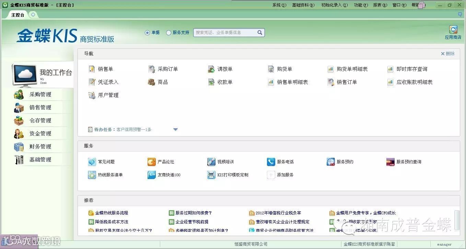The width and height of the screenshot is (466, 249).
Task: Open the 购货单 purchase receipt icon
Action: (271, 69)
